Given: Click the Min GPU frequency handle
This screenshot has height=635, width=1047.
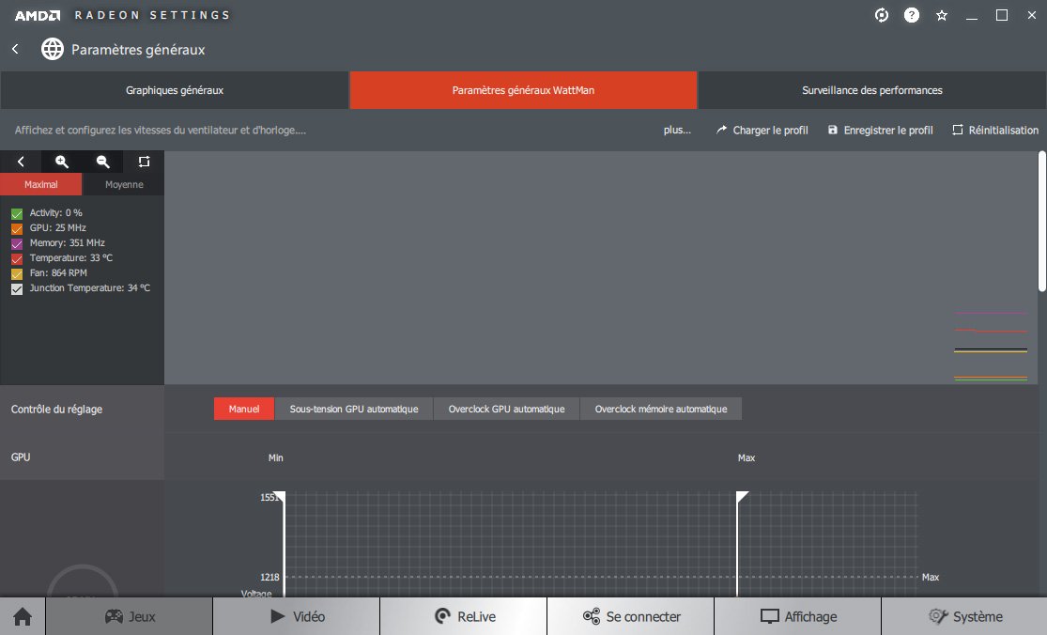Looking at the screenshot, I should pos(281,498).
